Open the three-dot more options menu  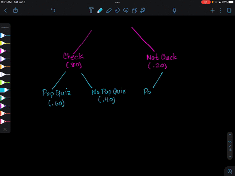221,11
